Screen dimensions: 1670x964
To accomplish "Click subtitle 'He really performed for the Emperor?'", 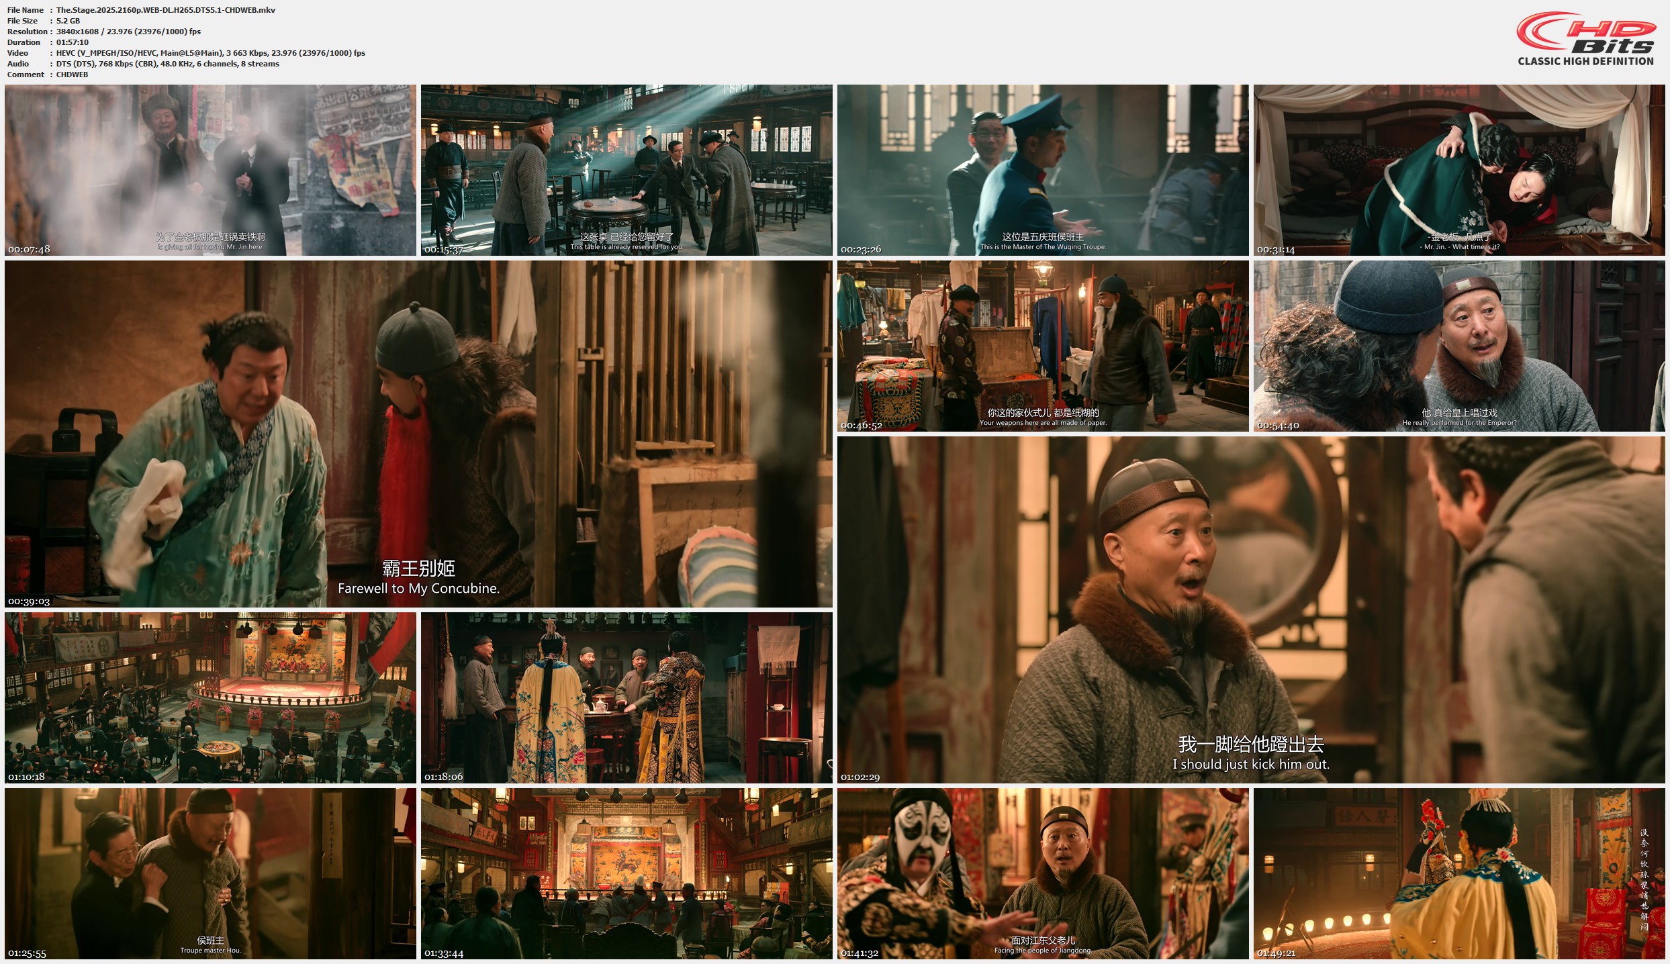I will click(x=1459, y=423).
